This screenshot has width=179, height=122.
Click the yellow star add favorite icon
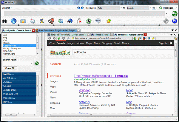(109, 21)
